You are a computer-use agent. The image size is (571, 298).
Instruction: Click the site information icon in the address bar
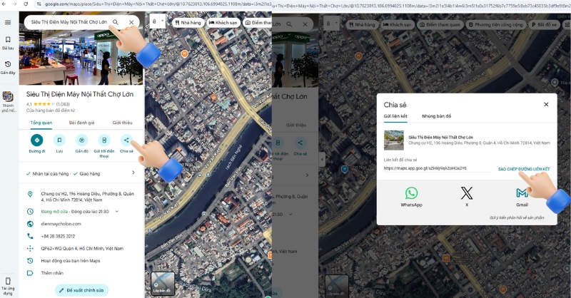pyautogui.click(x=39, y=4)
